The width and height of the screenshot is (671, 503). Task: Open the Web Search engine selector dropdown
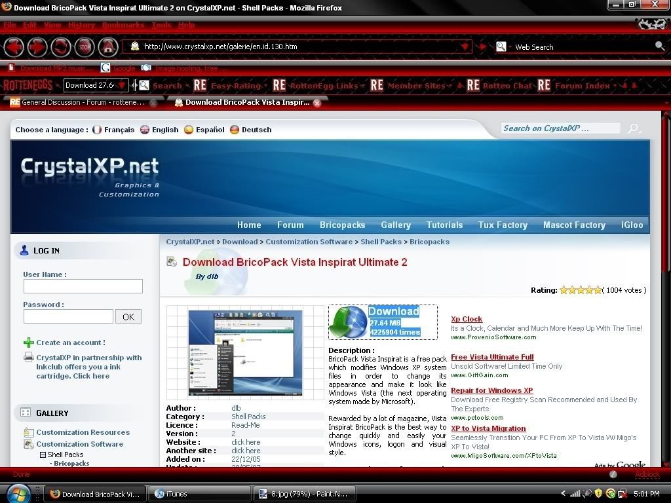point(510,47)
